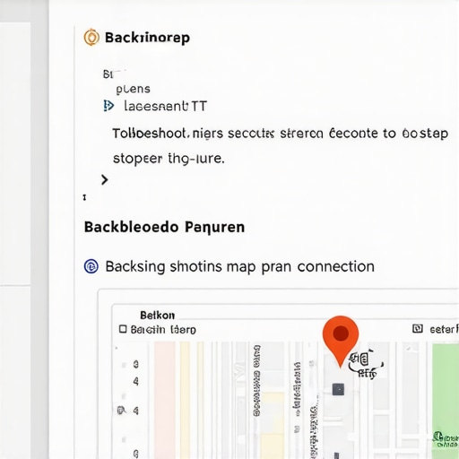Click the red map location pin
This screenshot has height=459, width=459.
341,341
